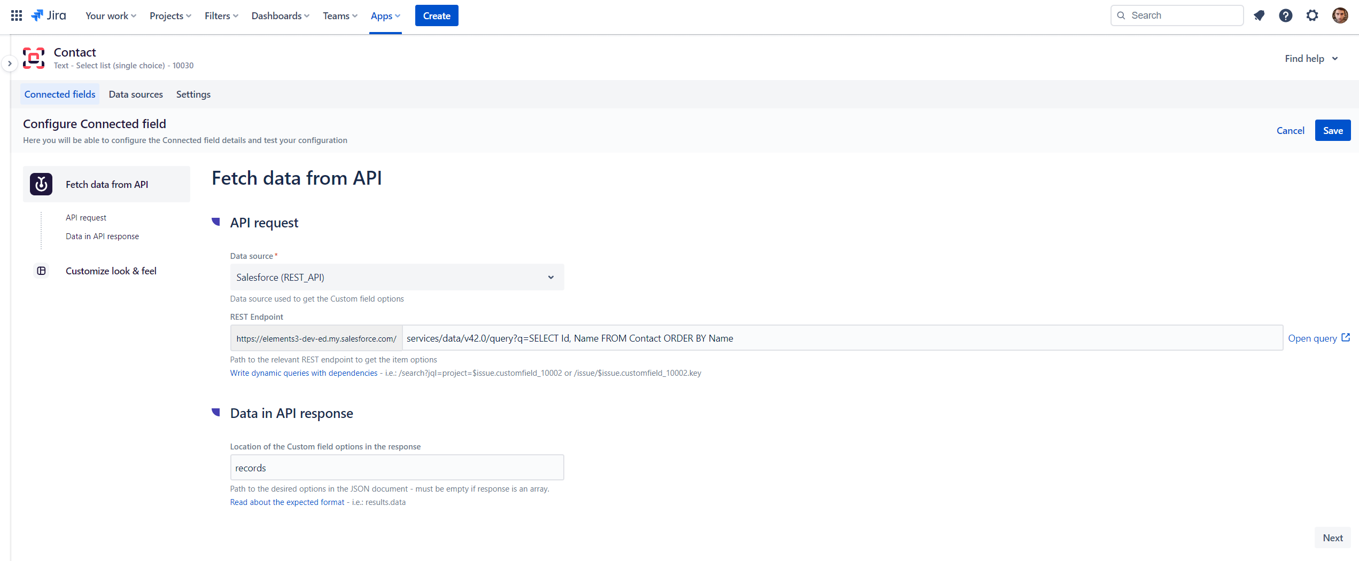Viewport: 1359px width, 561px height.
Task: Open the Data source dropdown
Action: pos(397,277)
